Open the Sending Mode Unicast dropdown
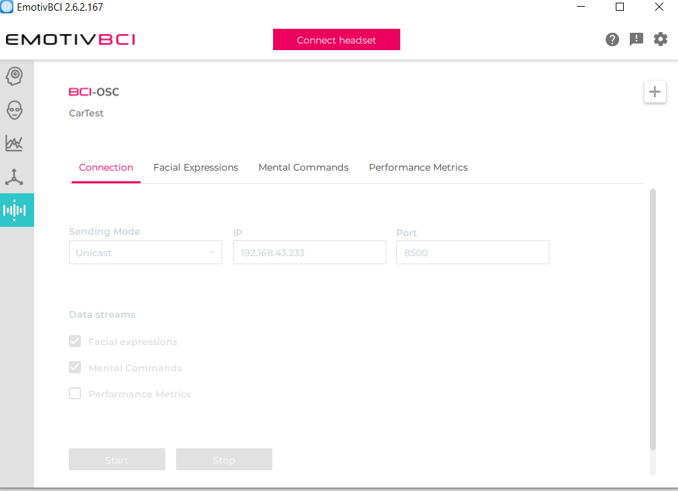The height and width of the screenshot is (491, 678). (x=145, y=252)
